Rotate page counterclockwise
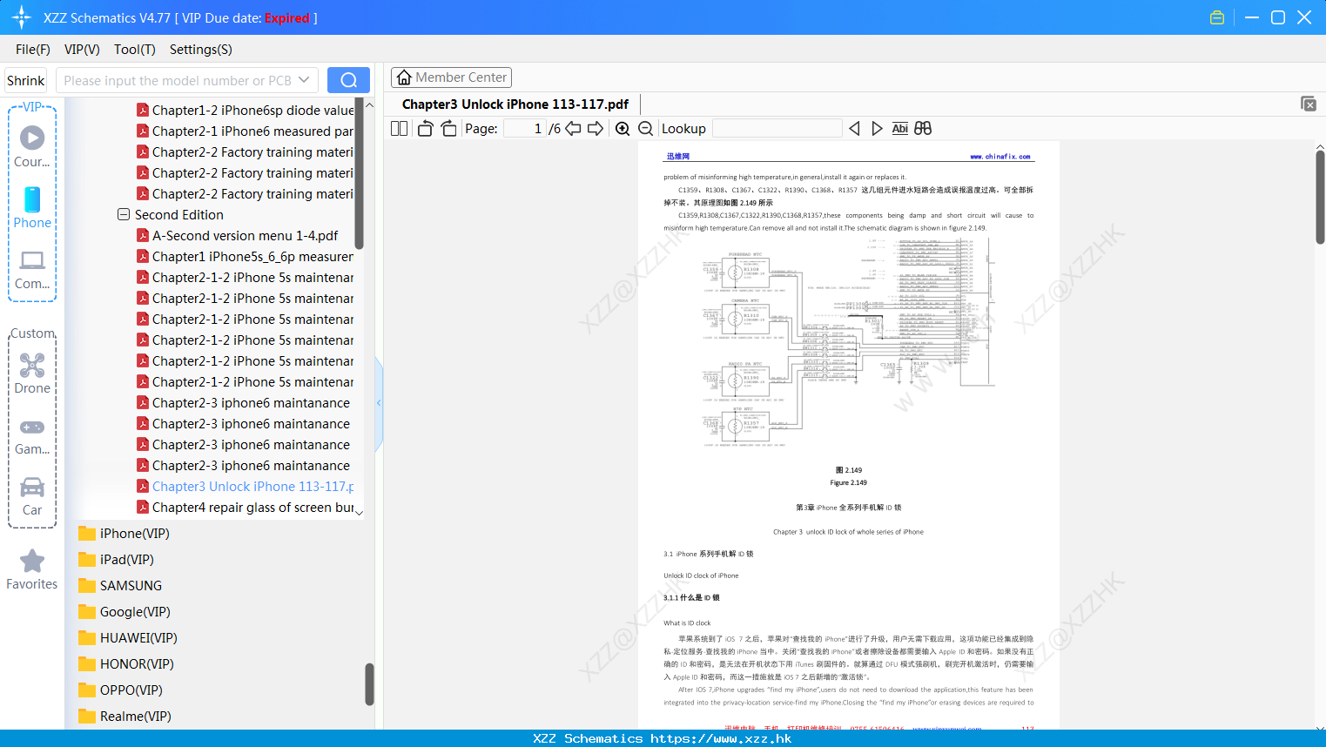Image resolution: width=1326 pixels, height=747 pixels. pyautogui.click(x=425, y=129)
